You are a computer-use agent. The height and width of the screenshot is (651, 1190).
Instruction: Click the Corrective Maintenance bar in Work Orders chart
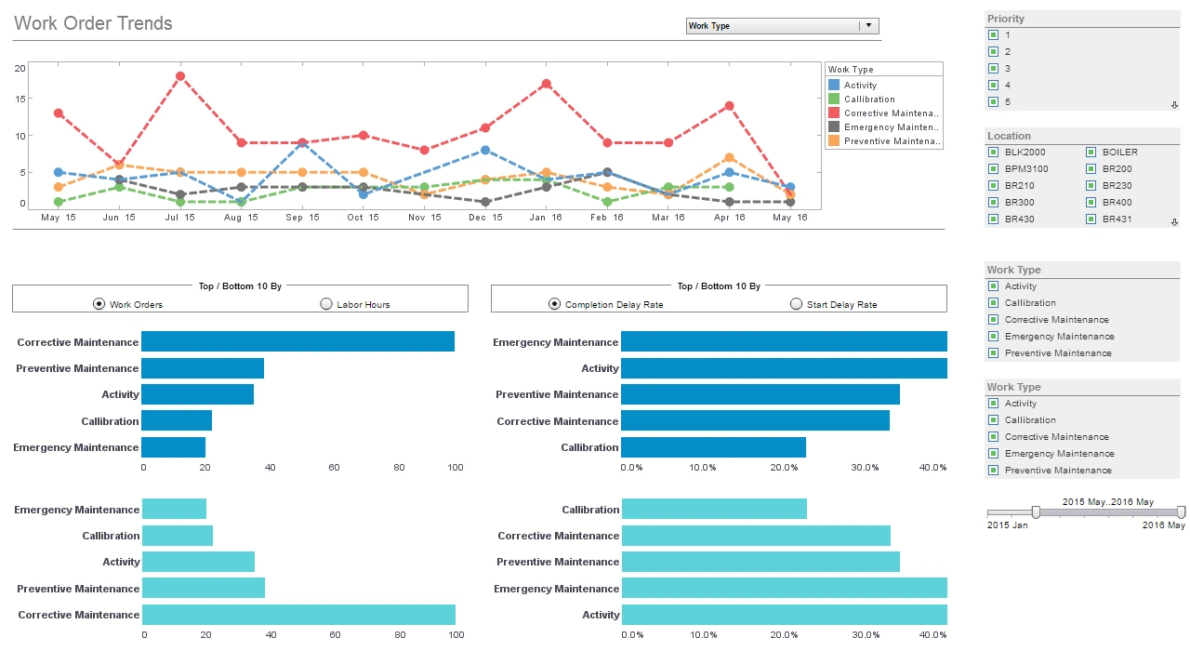coord(297,341)
